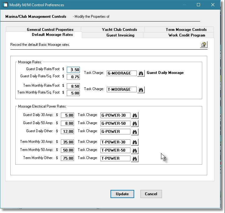
Task: Open lookup binoculars beside T-POWER-30
Action: 135,142
